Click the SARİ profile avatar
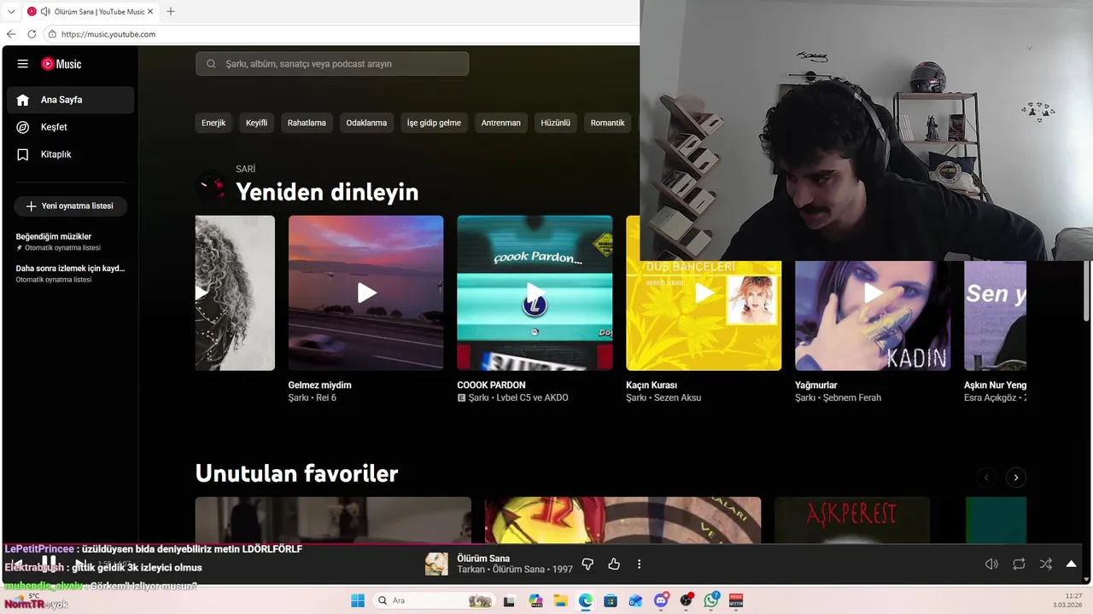This screenshot has height=614, width=1093. (211, 185)
